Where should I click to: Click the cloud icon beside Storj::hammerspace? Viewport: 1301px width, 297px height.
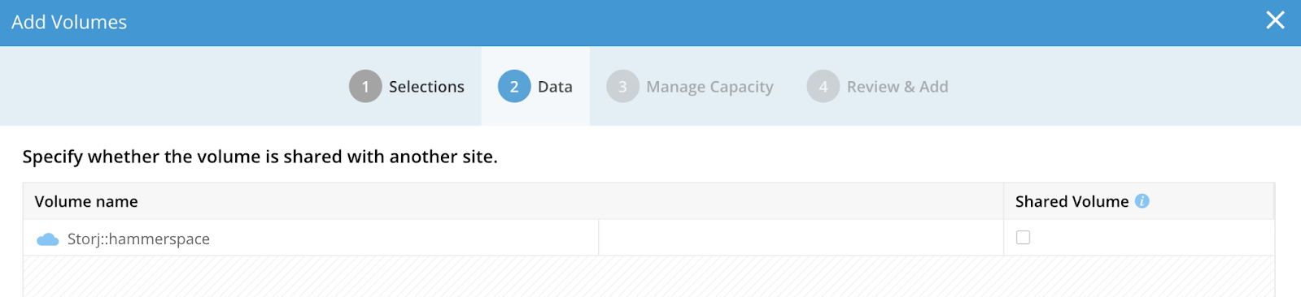[x=48, y=239]
